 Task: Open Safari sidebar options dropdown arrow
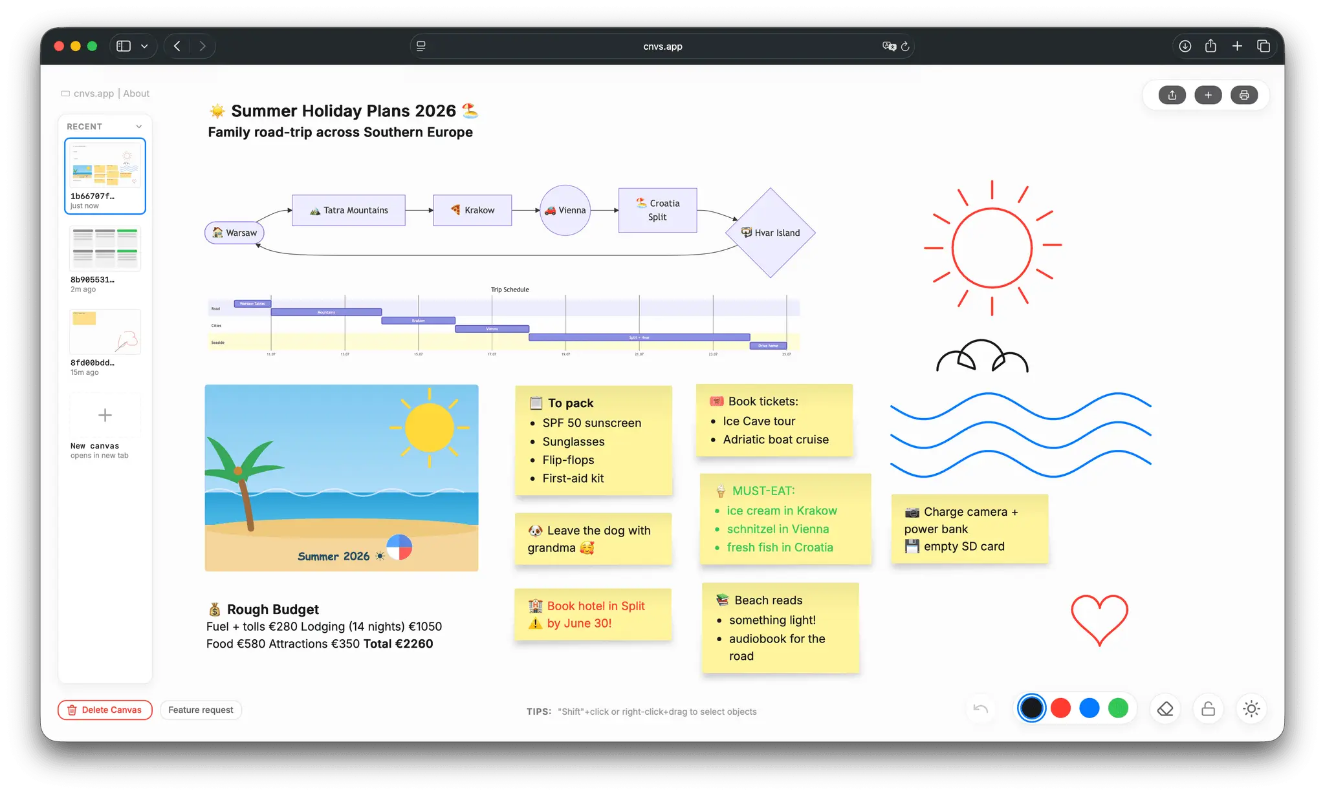coord(144,46)
